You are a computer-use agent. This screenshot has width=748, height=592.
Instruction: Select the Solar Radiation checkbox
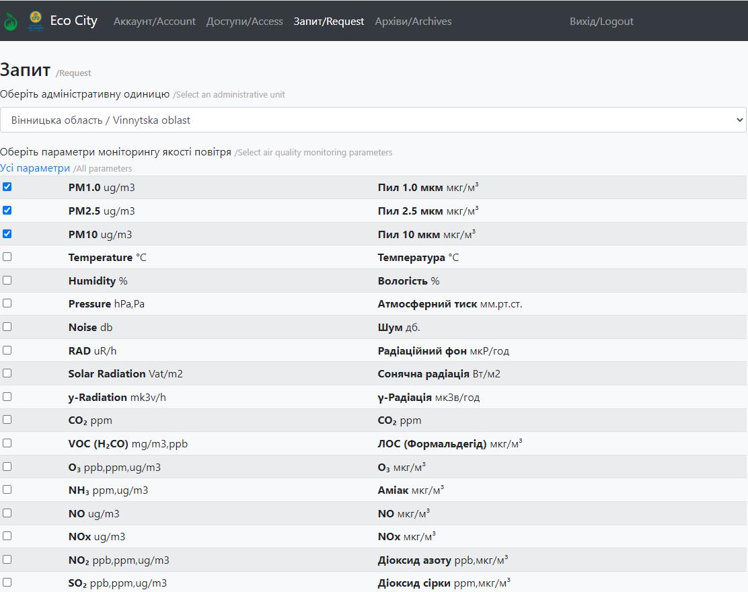[7, 373]
